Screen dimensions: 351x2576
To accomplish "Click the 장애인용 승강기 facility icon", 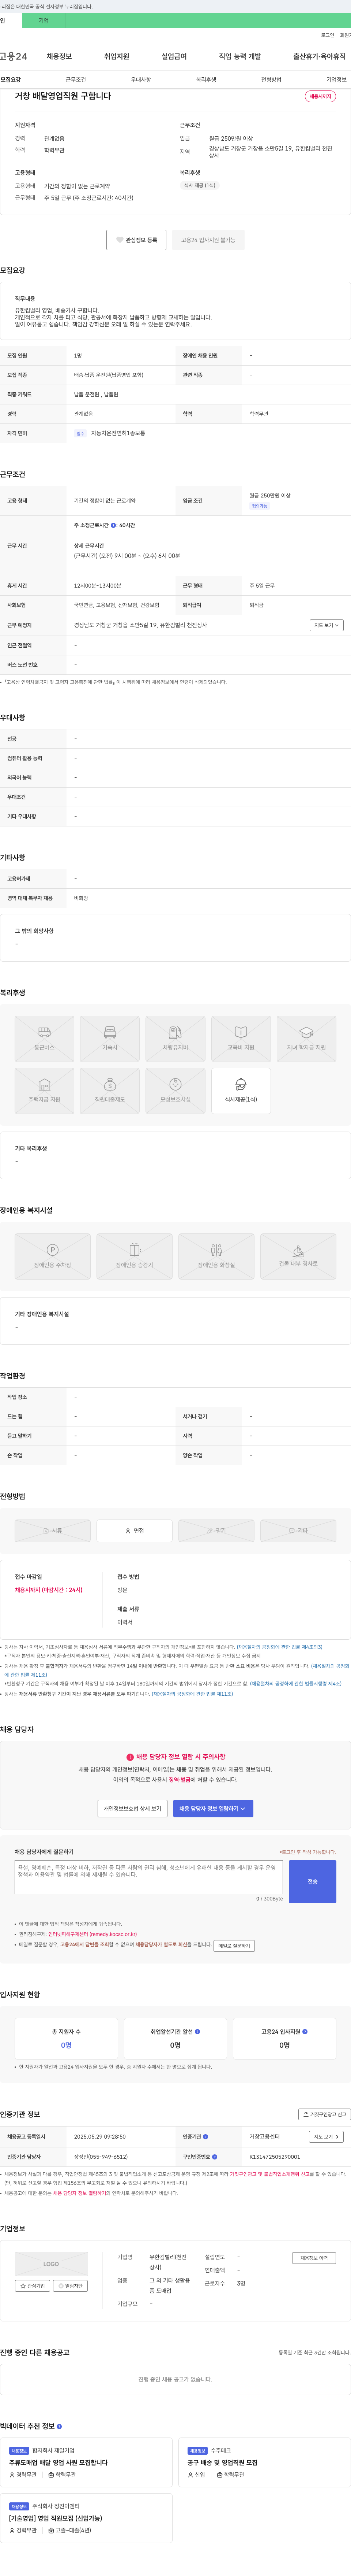I will tap(135, 1256).
